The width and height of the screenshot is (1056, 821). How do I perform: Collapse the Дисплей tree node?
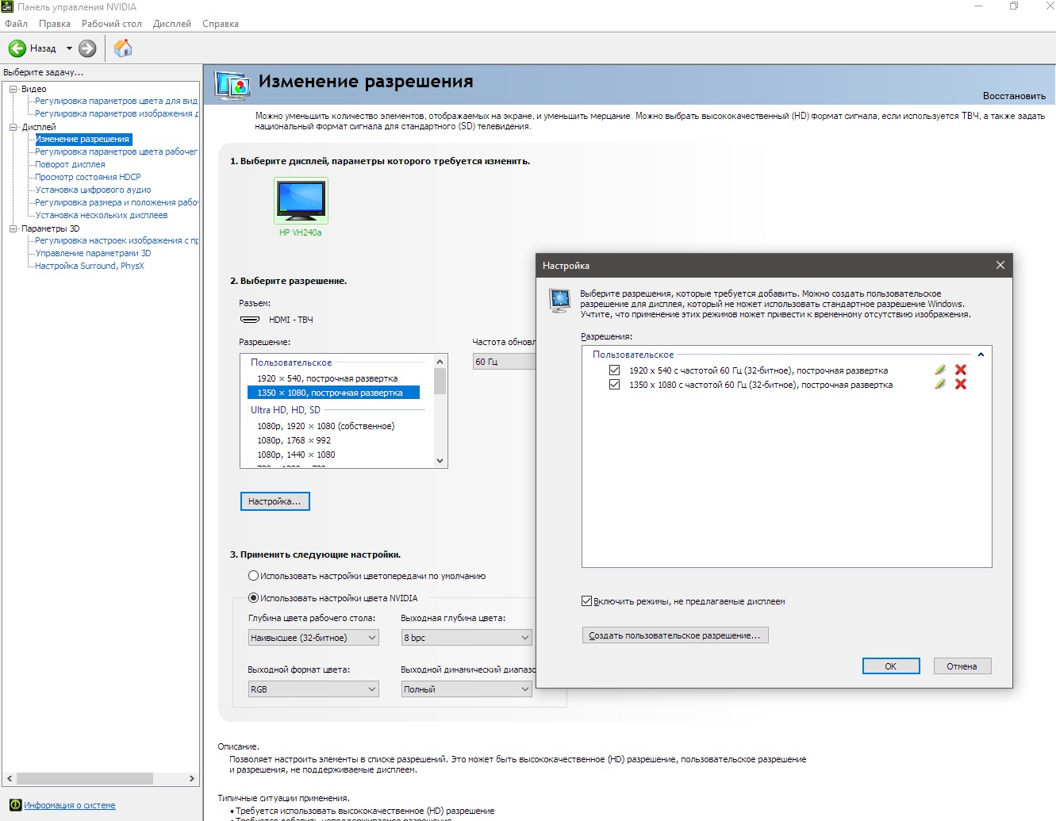[x=13, y=127]
